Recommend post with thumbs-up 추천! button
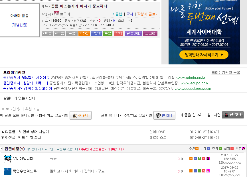The image size is (247, 177). tap(80, 115)
